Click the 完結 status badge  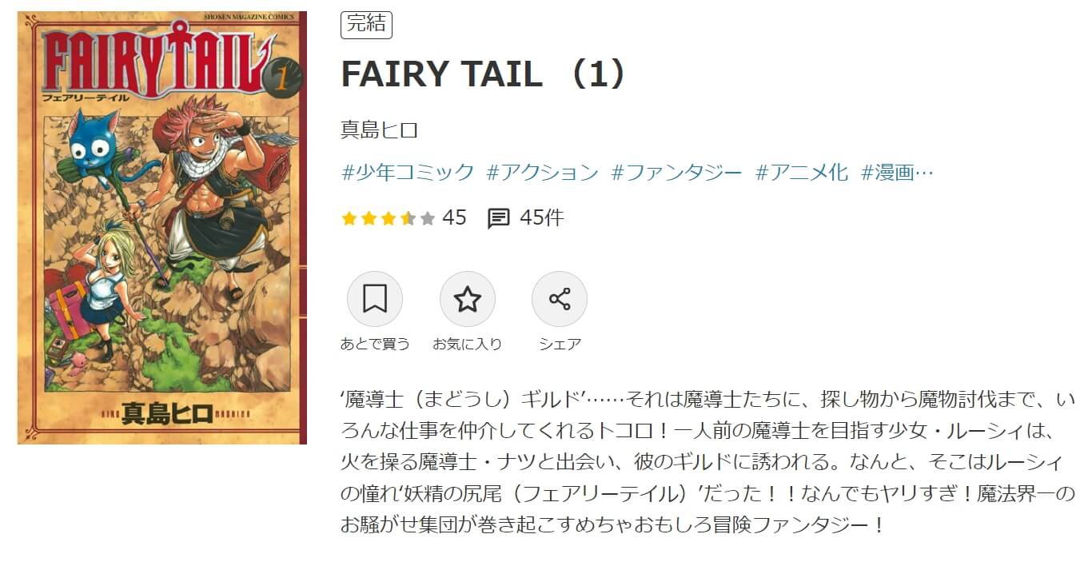pyautogui.click(x=366, y=24)
